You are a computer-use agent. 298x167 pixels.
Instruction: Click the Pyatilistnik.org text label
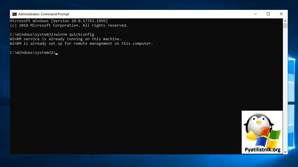[262, 150]
